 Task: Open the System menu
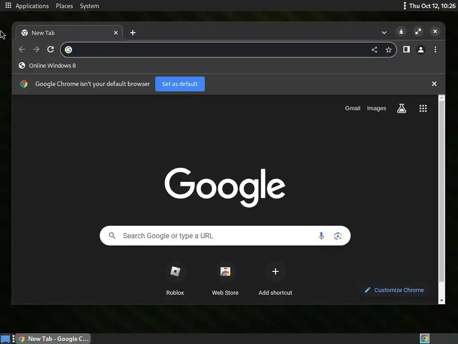tap(89, 6)
